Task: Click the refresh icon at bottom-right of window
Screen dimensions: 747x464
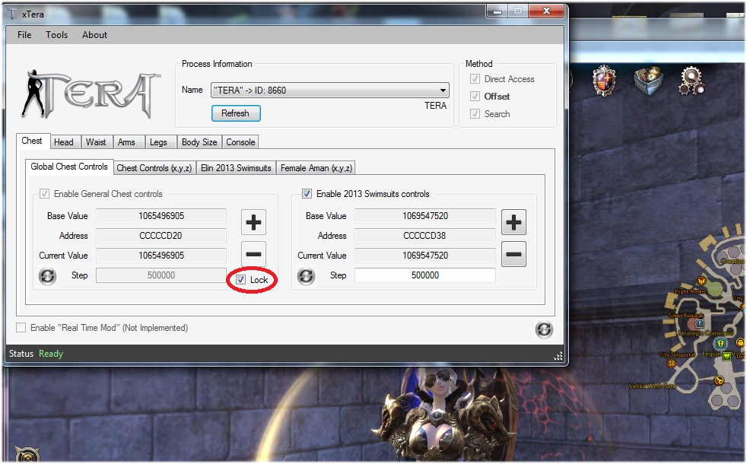Action: tap(544, 329)
